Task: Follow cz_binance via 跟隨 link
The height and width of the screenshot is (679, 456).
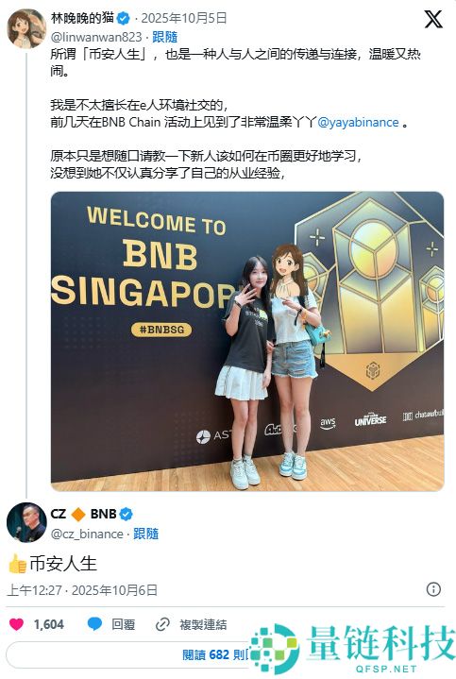Action: [146, 534]
